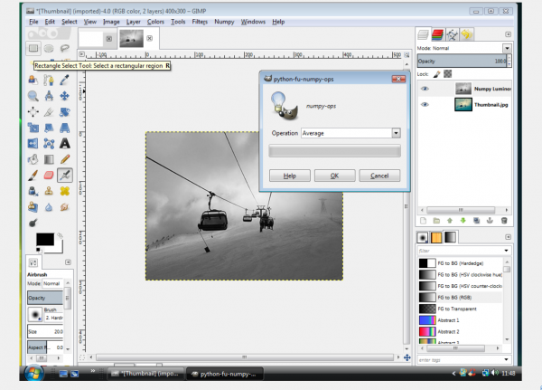Select the Zoom magnifier tool
Screen dimensions: 542x390
coord(33,96)
